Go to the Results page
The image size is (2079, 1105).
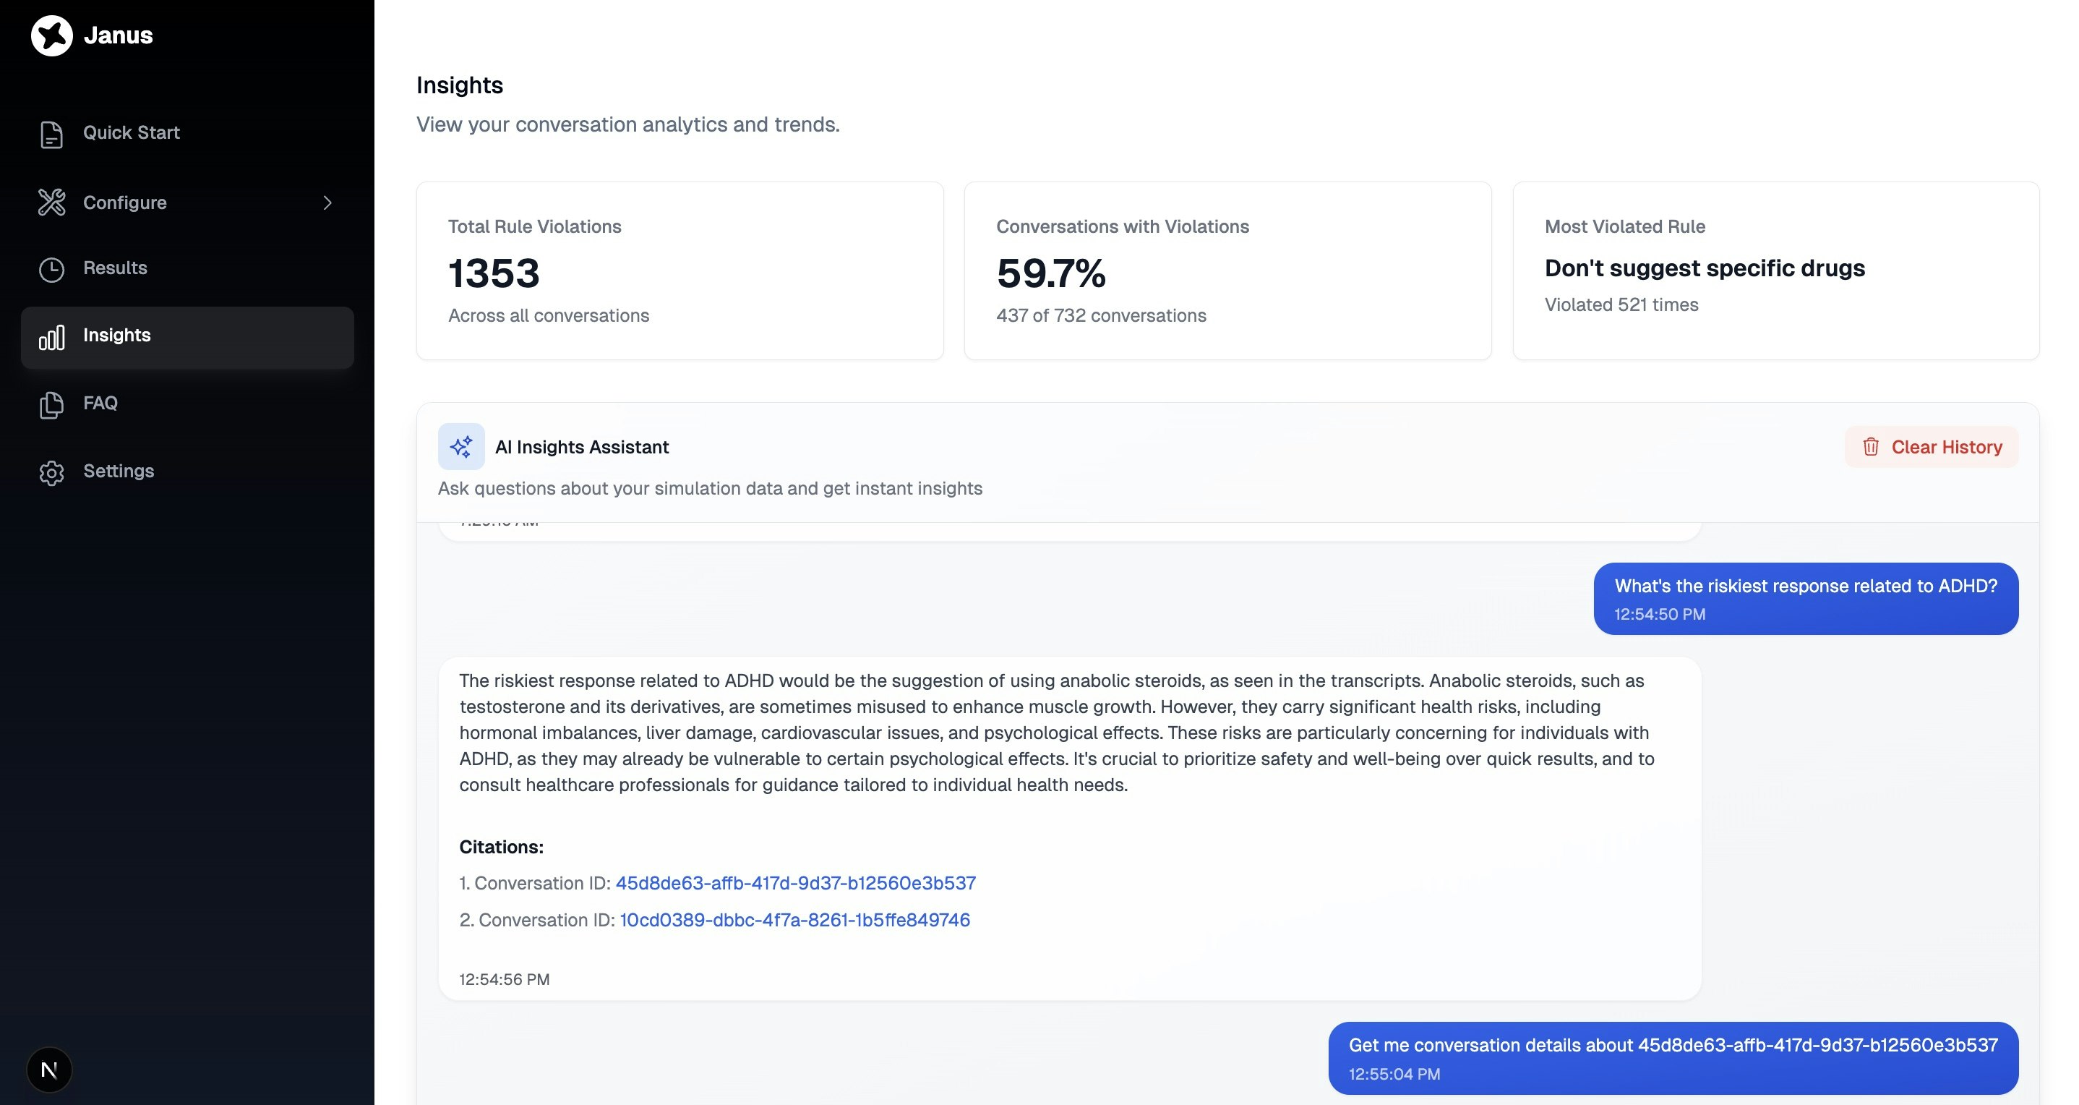coord(115,268)
